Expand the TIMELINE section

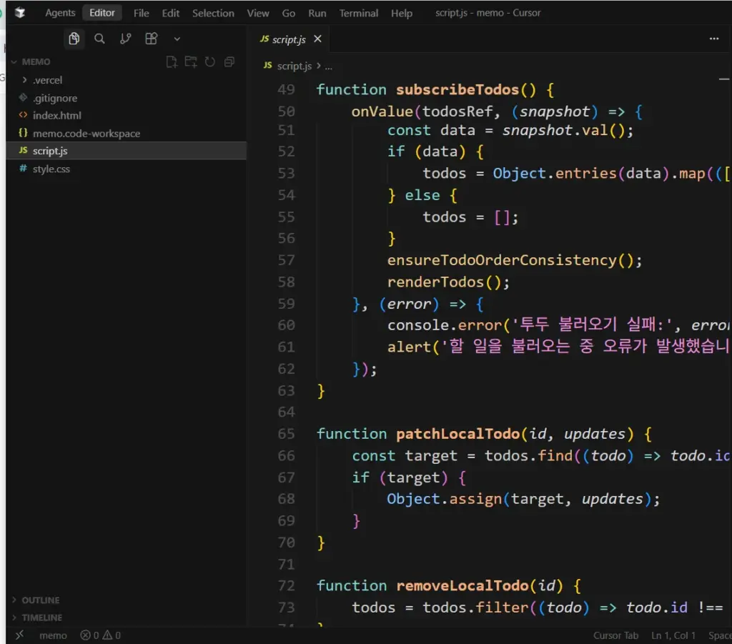coord(41,618)
